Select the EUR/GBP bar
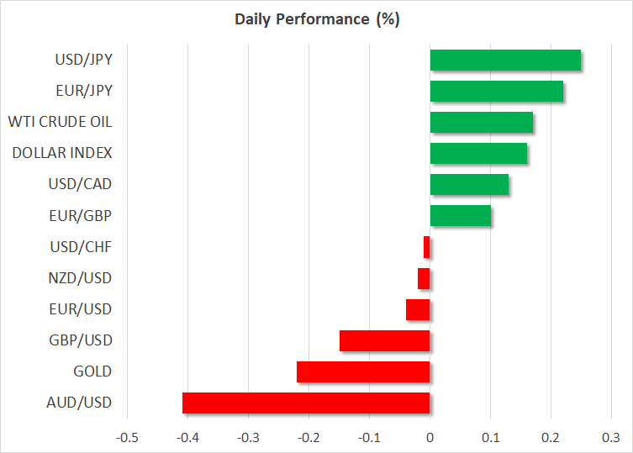 coord(460,215)
